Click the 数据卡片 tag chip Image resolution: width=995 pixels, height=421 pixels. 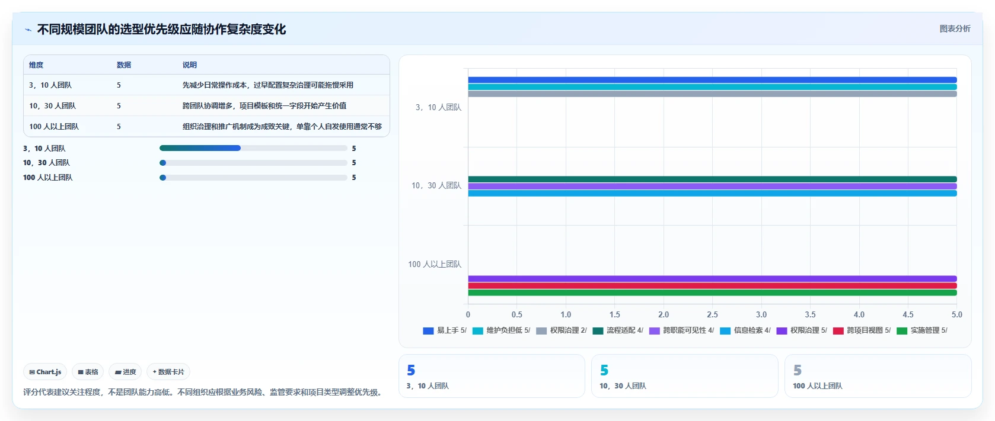coord(168,372)
